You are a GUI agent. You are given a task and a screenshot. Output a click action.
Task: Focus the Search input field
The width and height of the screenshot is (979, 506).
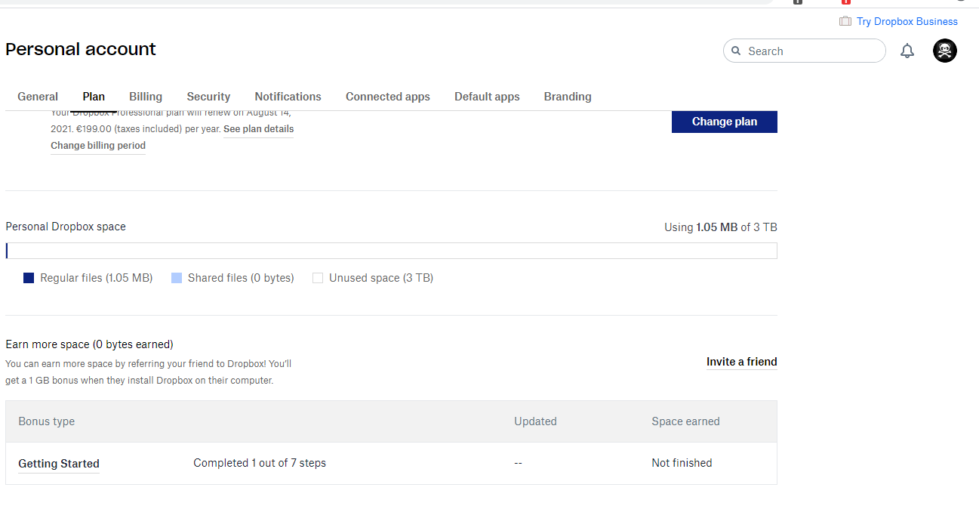[805, 51]
